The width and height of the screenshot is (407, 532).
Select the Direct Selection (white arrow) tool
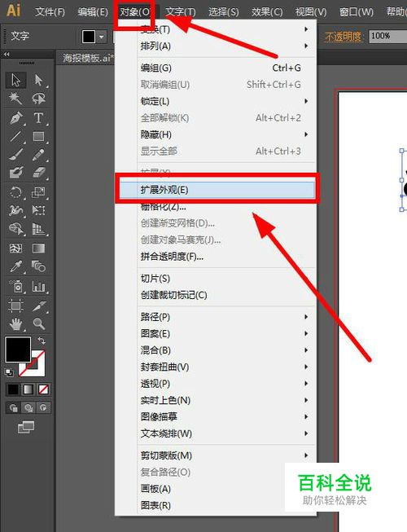click(x=38, y=80)
